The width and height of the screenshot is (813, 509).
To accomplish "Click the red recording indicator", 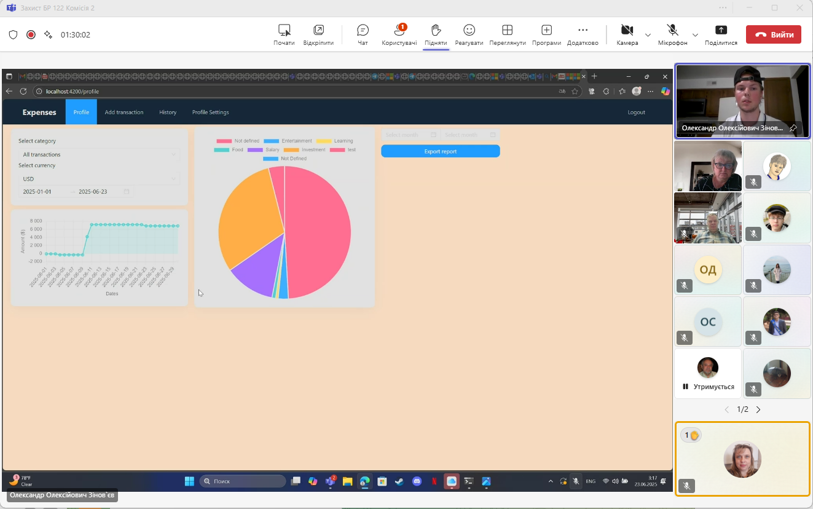I will coord(31,34).
